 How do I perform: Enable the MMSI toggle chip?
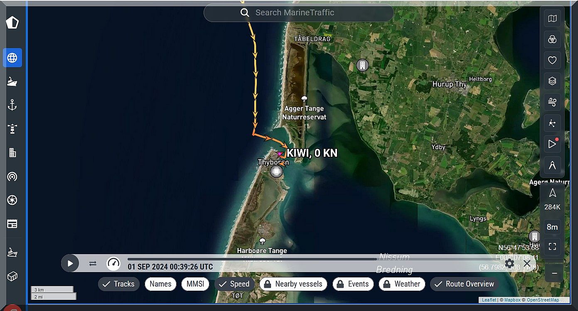click(x=195, y=284)
